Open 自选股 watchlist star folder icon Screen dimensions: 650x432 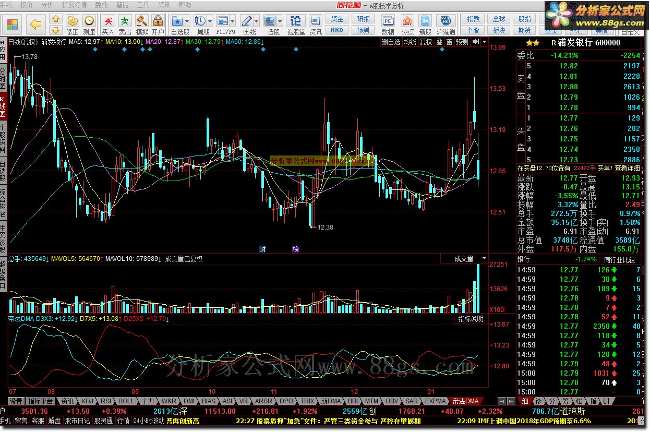click(x=177, y=21)
